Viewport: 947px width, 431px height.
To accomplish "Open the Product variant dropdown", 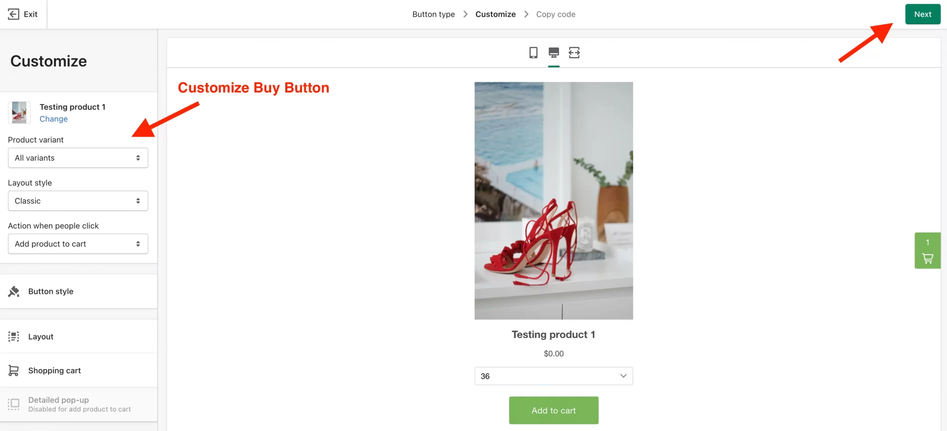I will (78, 158).
